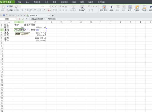Decrease font size with smaller A
Viewport: 152px width, 112px height.
56,7
